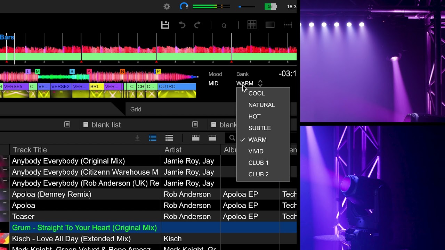Undo the last edit
The height and width of the screenshot is (250, 445).
tap(182, 25)
